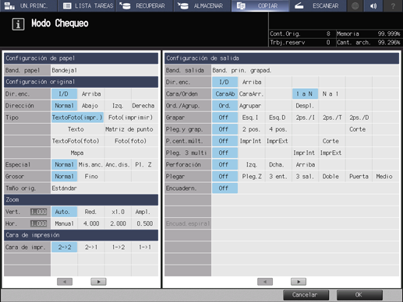Viewport: 403px width, 302px height.
Task: Select Abajo for Dirección
Action: click(91, 106)
